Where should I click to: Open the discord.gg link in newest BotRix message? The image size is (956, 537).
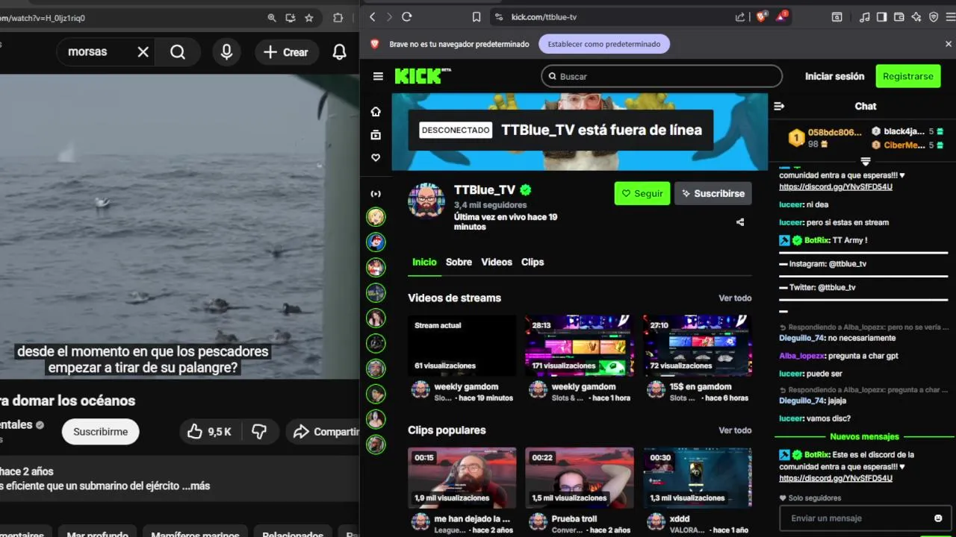tap(836, 478)
